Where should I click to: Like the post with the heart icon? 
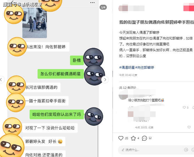coord(121,138)
